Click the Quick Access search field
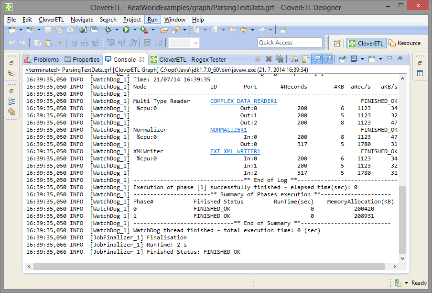 pos(290,43)
